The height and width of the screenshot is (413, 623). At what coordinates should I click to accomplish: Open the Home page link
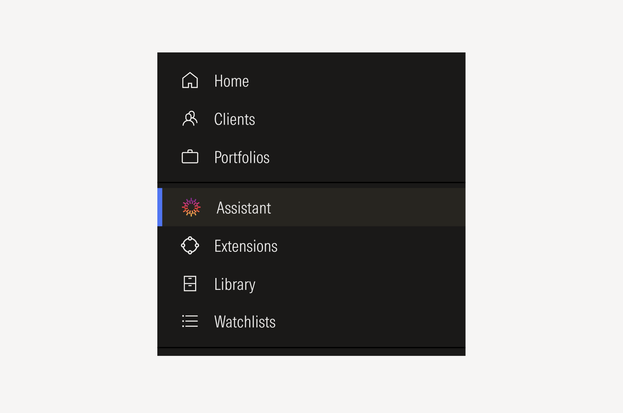(x=231, y=81)
